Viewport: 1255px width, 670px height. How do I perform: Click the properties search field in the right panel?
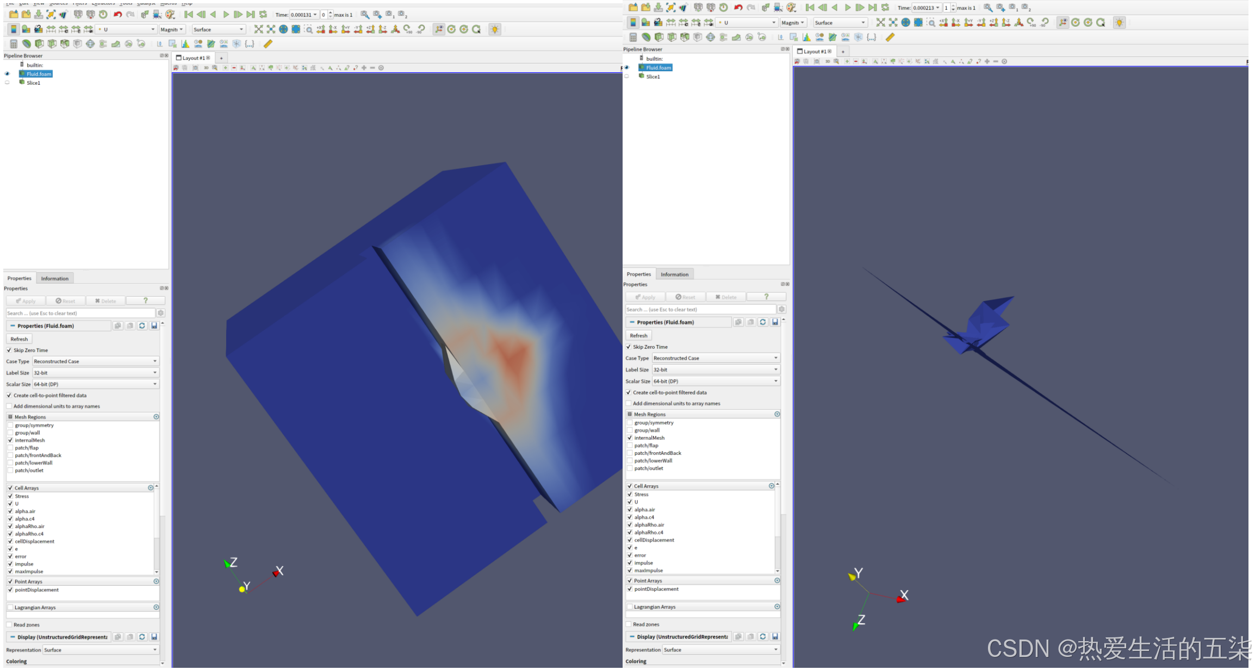[700, 309]
